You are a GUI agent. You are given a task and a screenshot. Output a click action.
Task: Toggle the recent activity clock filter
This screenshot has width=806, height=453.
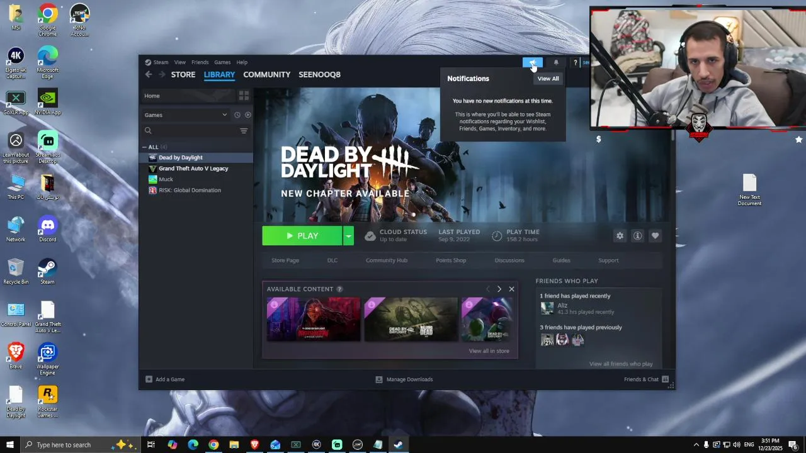237,115
